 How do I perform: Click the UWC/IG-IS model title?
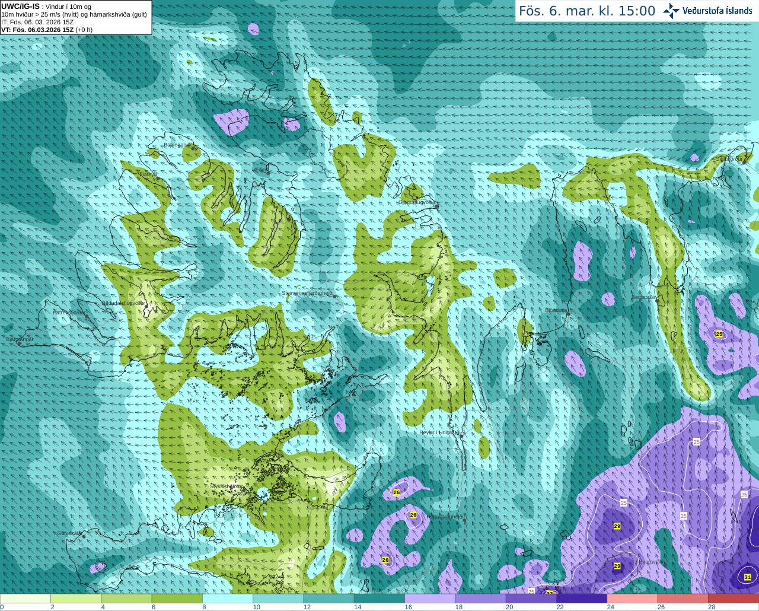(x=20, y=6)
